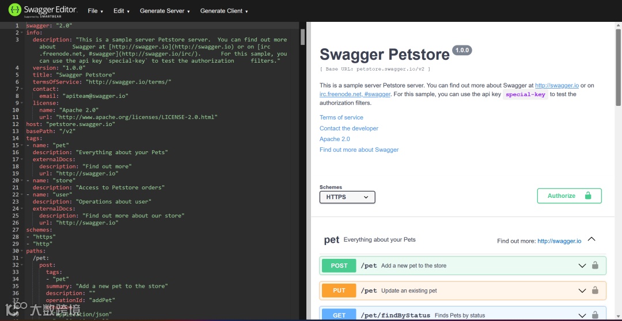Click the editor pane vertical scrollbar thumb
Viewport: 622px width, 321px height.
303,37
